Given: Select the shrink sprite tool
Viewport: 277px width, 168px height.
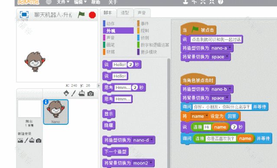Looking at the screenshot, I should 212,2.
